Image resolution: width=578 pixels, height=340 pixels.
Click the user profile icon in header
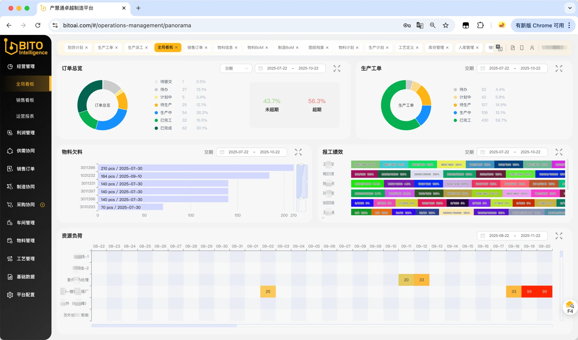point(532,47)
